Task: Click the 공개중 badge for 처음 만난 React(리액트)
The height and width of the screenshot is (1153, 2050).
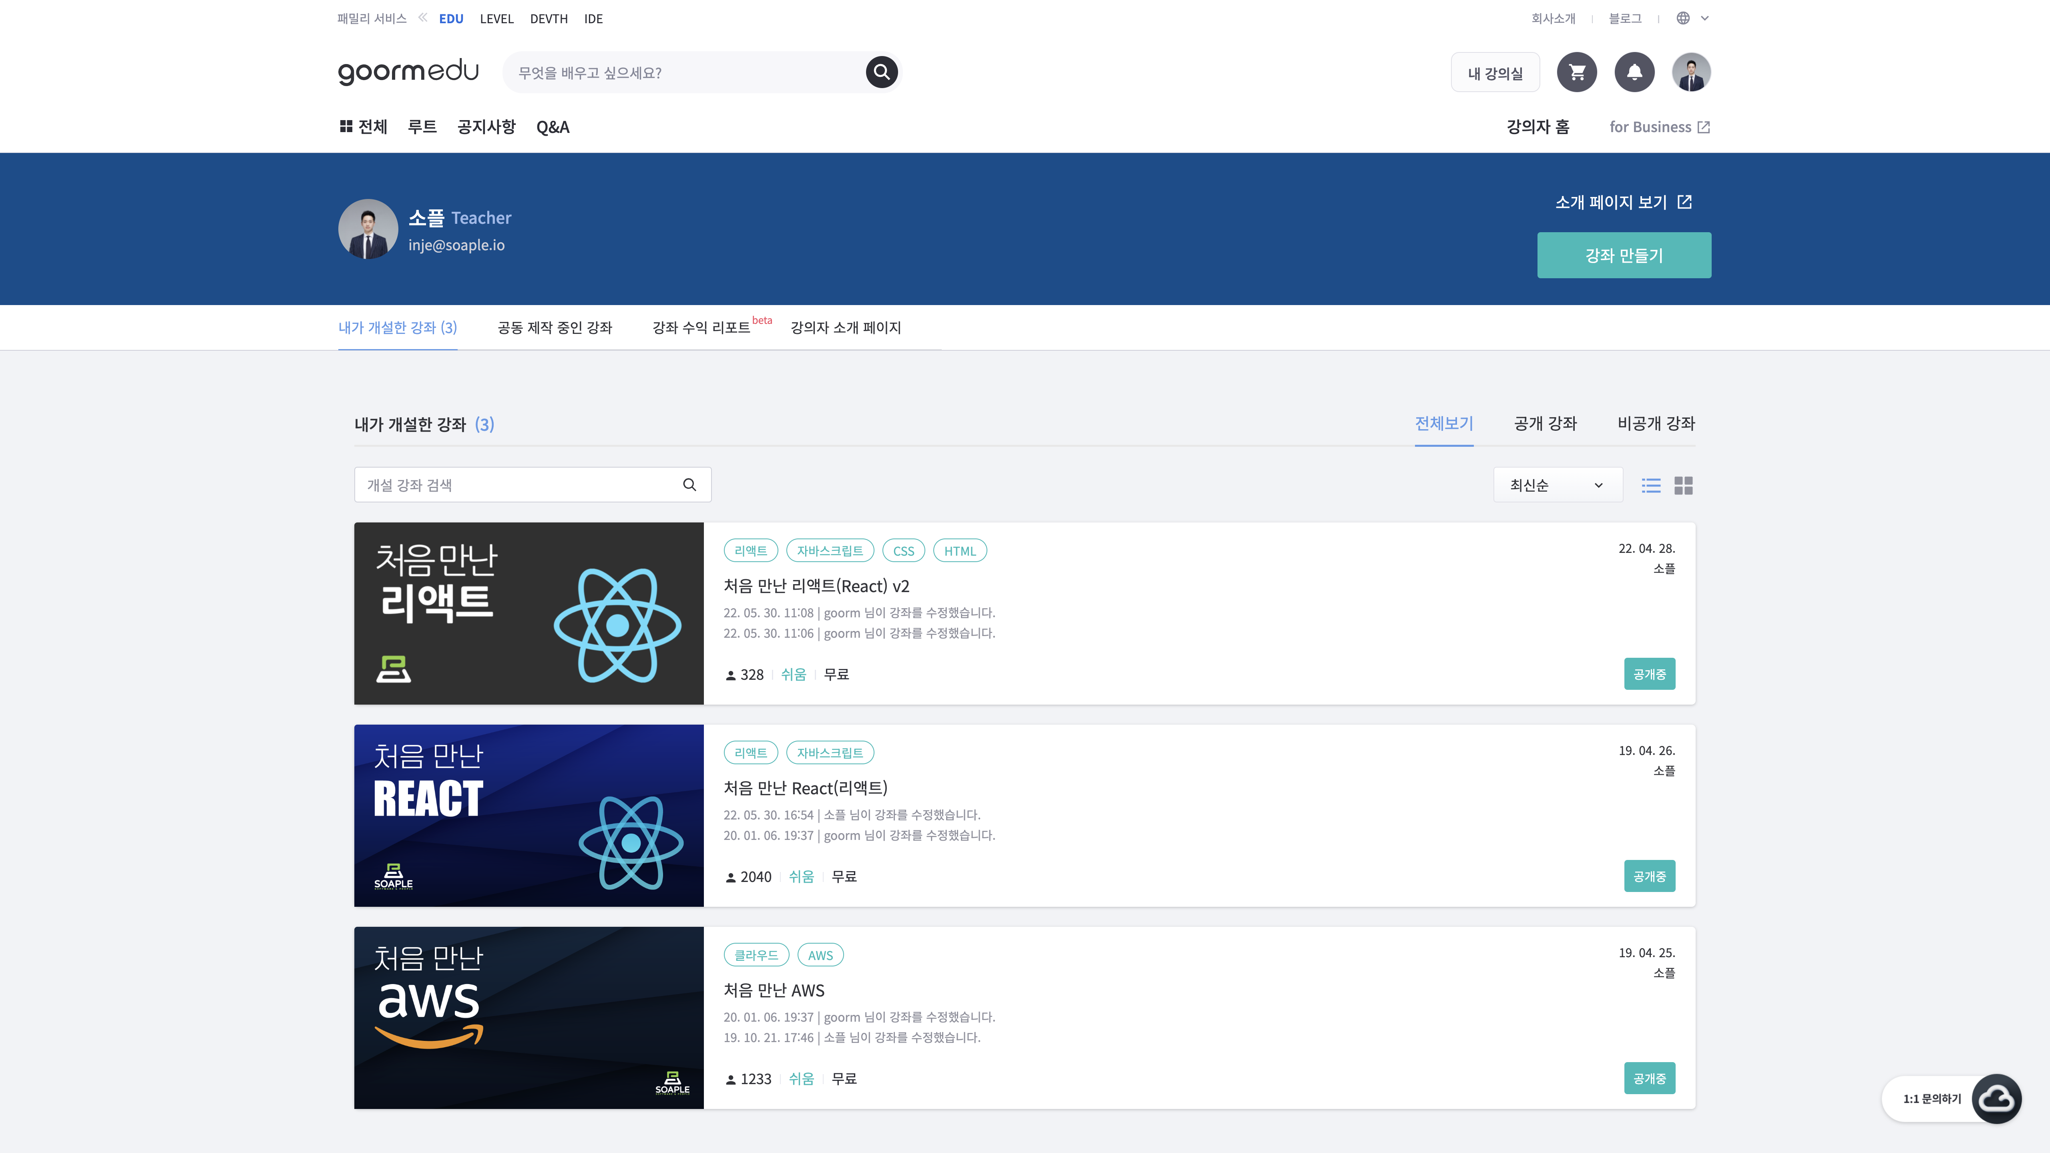Action: [x=1649, y=876]
